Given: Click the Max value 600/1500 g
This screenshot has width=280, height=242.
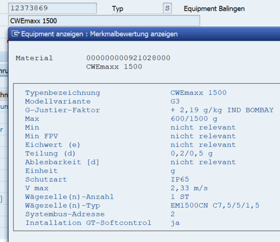Looking at the screenshot, I should (x=194, y=119).
